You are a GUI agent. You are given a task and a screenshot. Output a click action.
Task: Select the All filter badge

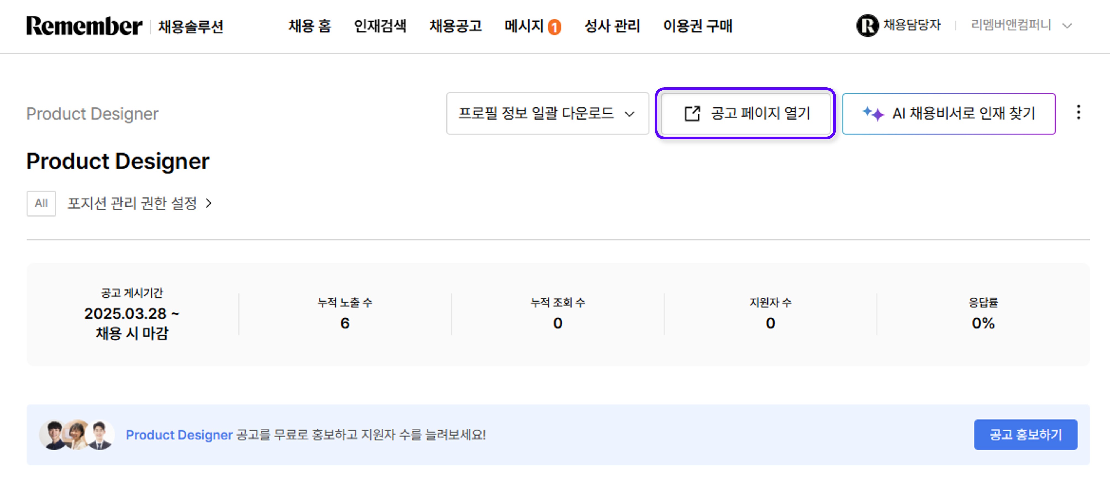pos(41,203)
